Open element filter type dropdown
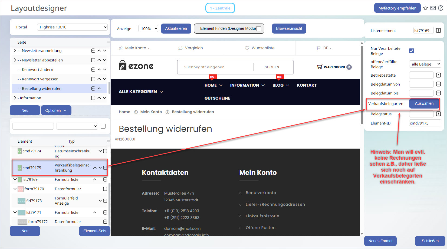 pyautogui.click(x=77, y=126)
